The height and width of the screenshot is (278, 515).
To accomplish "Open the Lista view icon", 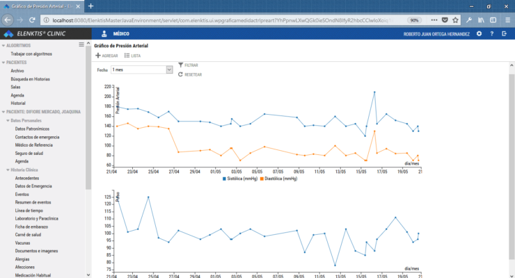I will point(126,55).
